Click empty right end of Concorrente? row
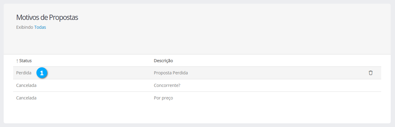 (x=352, y=85)
